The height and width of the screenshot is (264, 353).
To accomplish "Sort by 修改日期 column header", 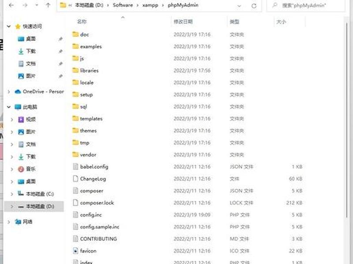I will pyautogui.click(x=183, y=22).
